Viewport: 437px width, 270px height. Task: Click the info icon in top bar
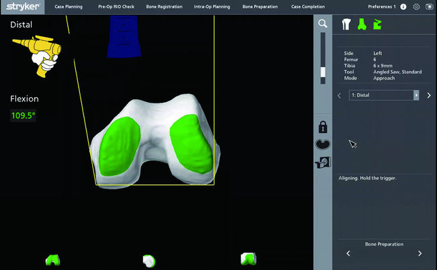(403, 7)
